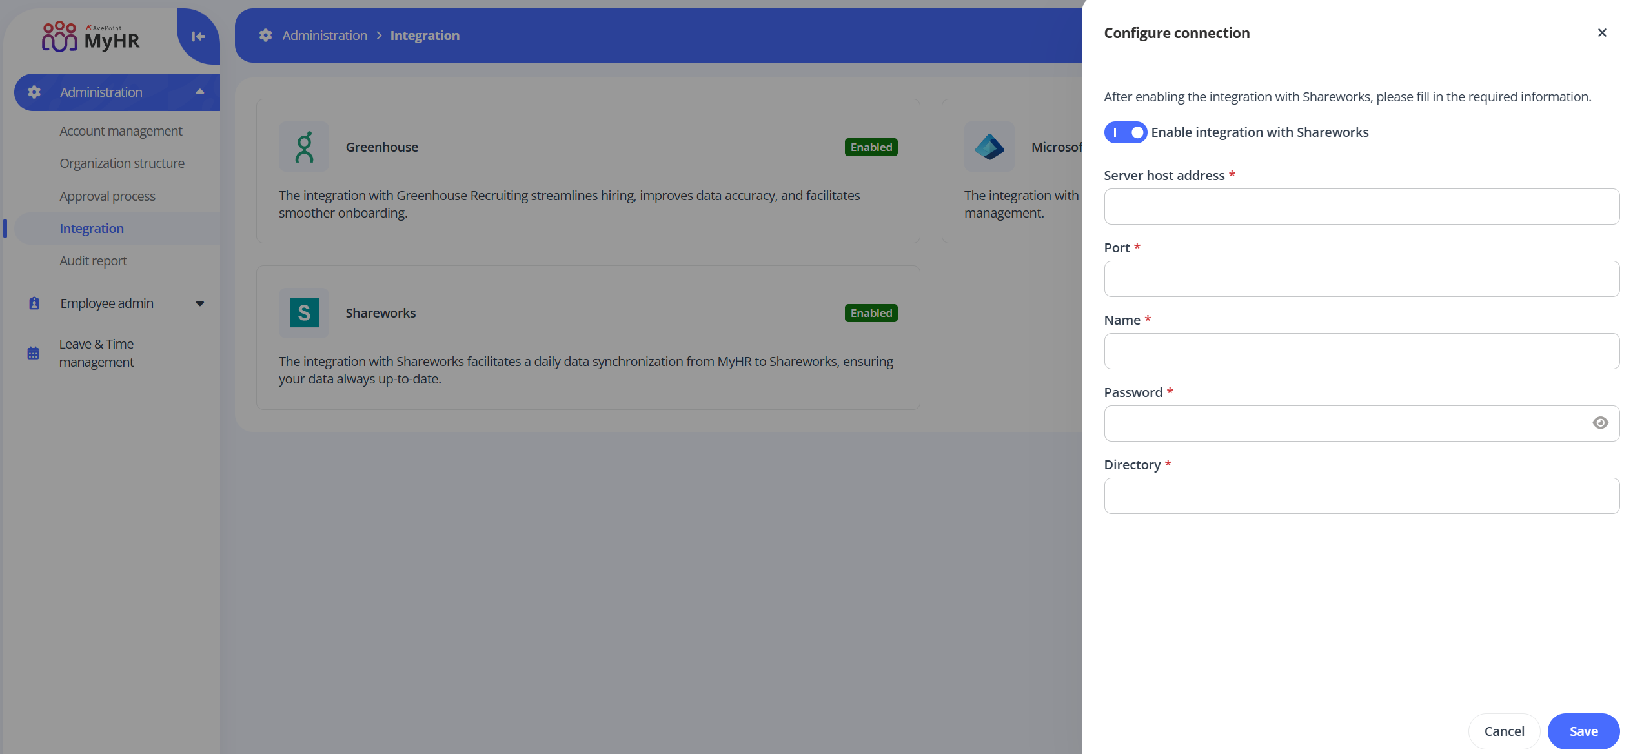Screen dimensions: 1633x754
Task: Disable integration with Shareworks
Action: [x=1125, y=132]
